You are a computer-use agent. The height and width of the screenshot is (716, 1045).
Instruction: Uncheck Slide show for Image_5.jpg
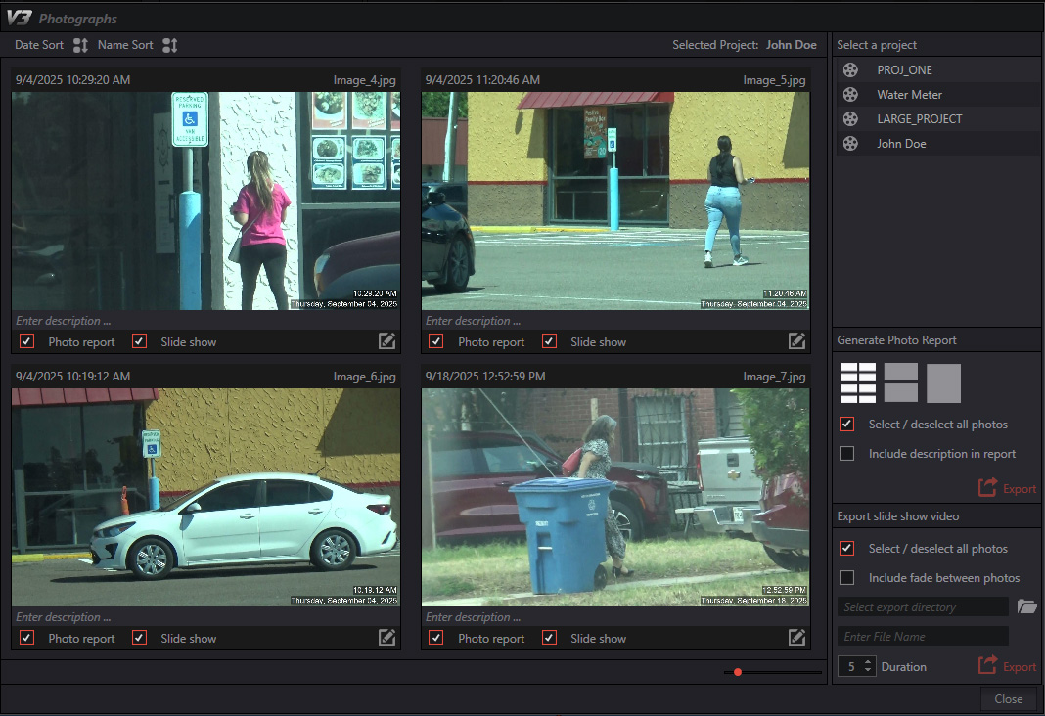coord(549,341)
